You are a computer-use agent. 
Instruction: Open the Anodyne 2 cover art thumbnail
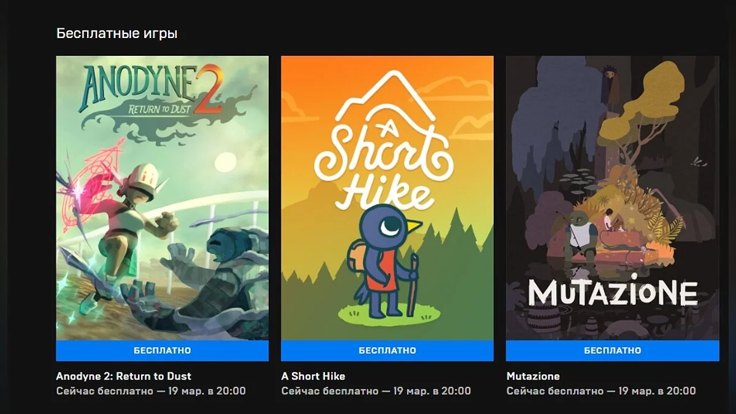pyautogui.click(x=162, y=198)
